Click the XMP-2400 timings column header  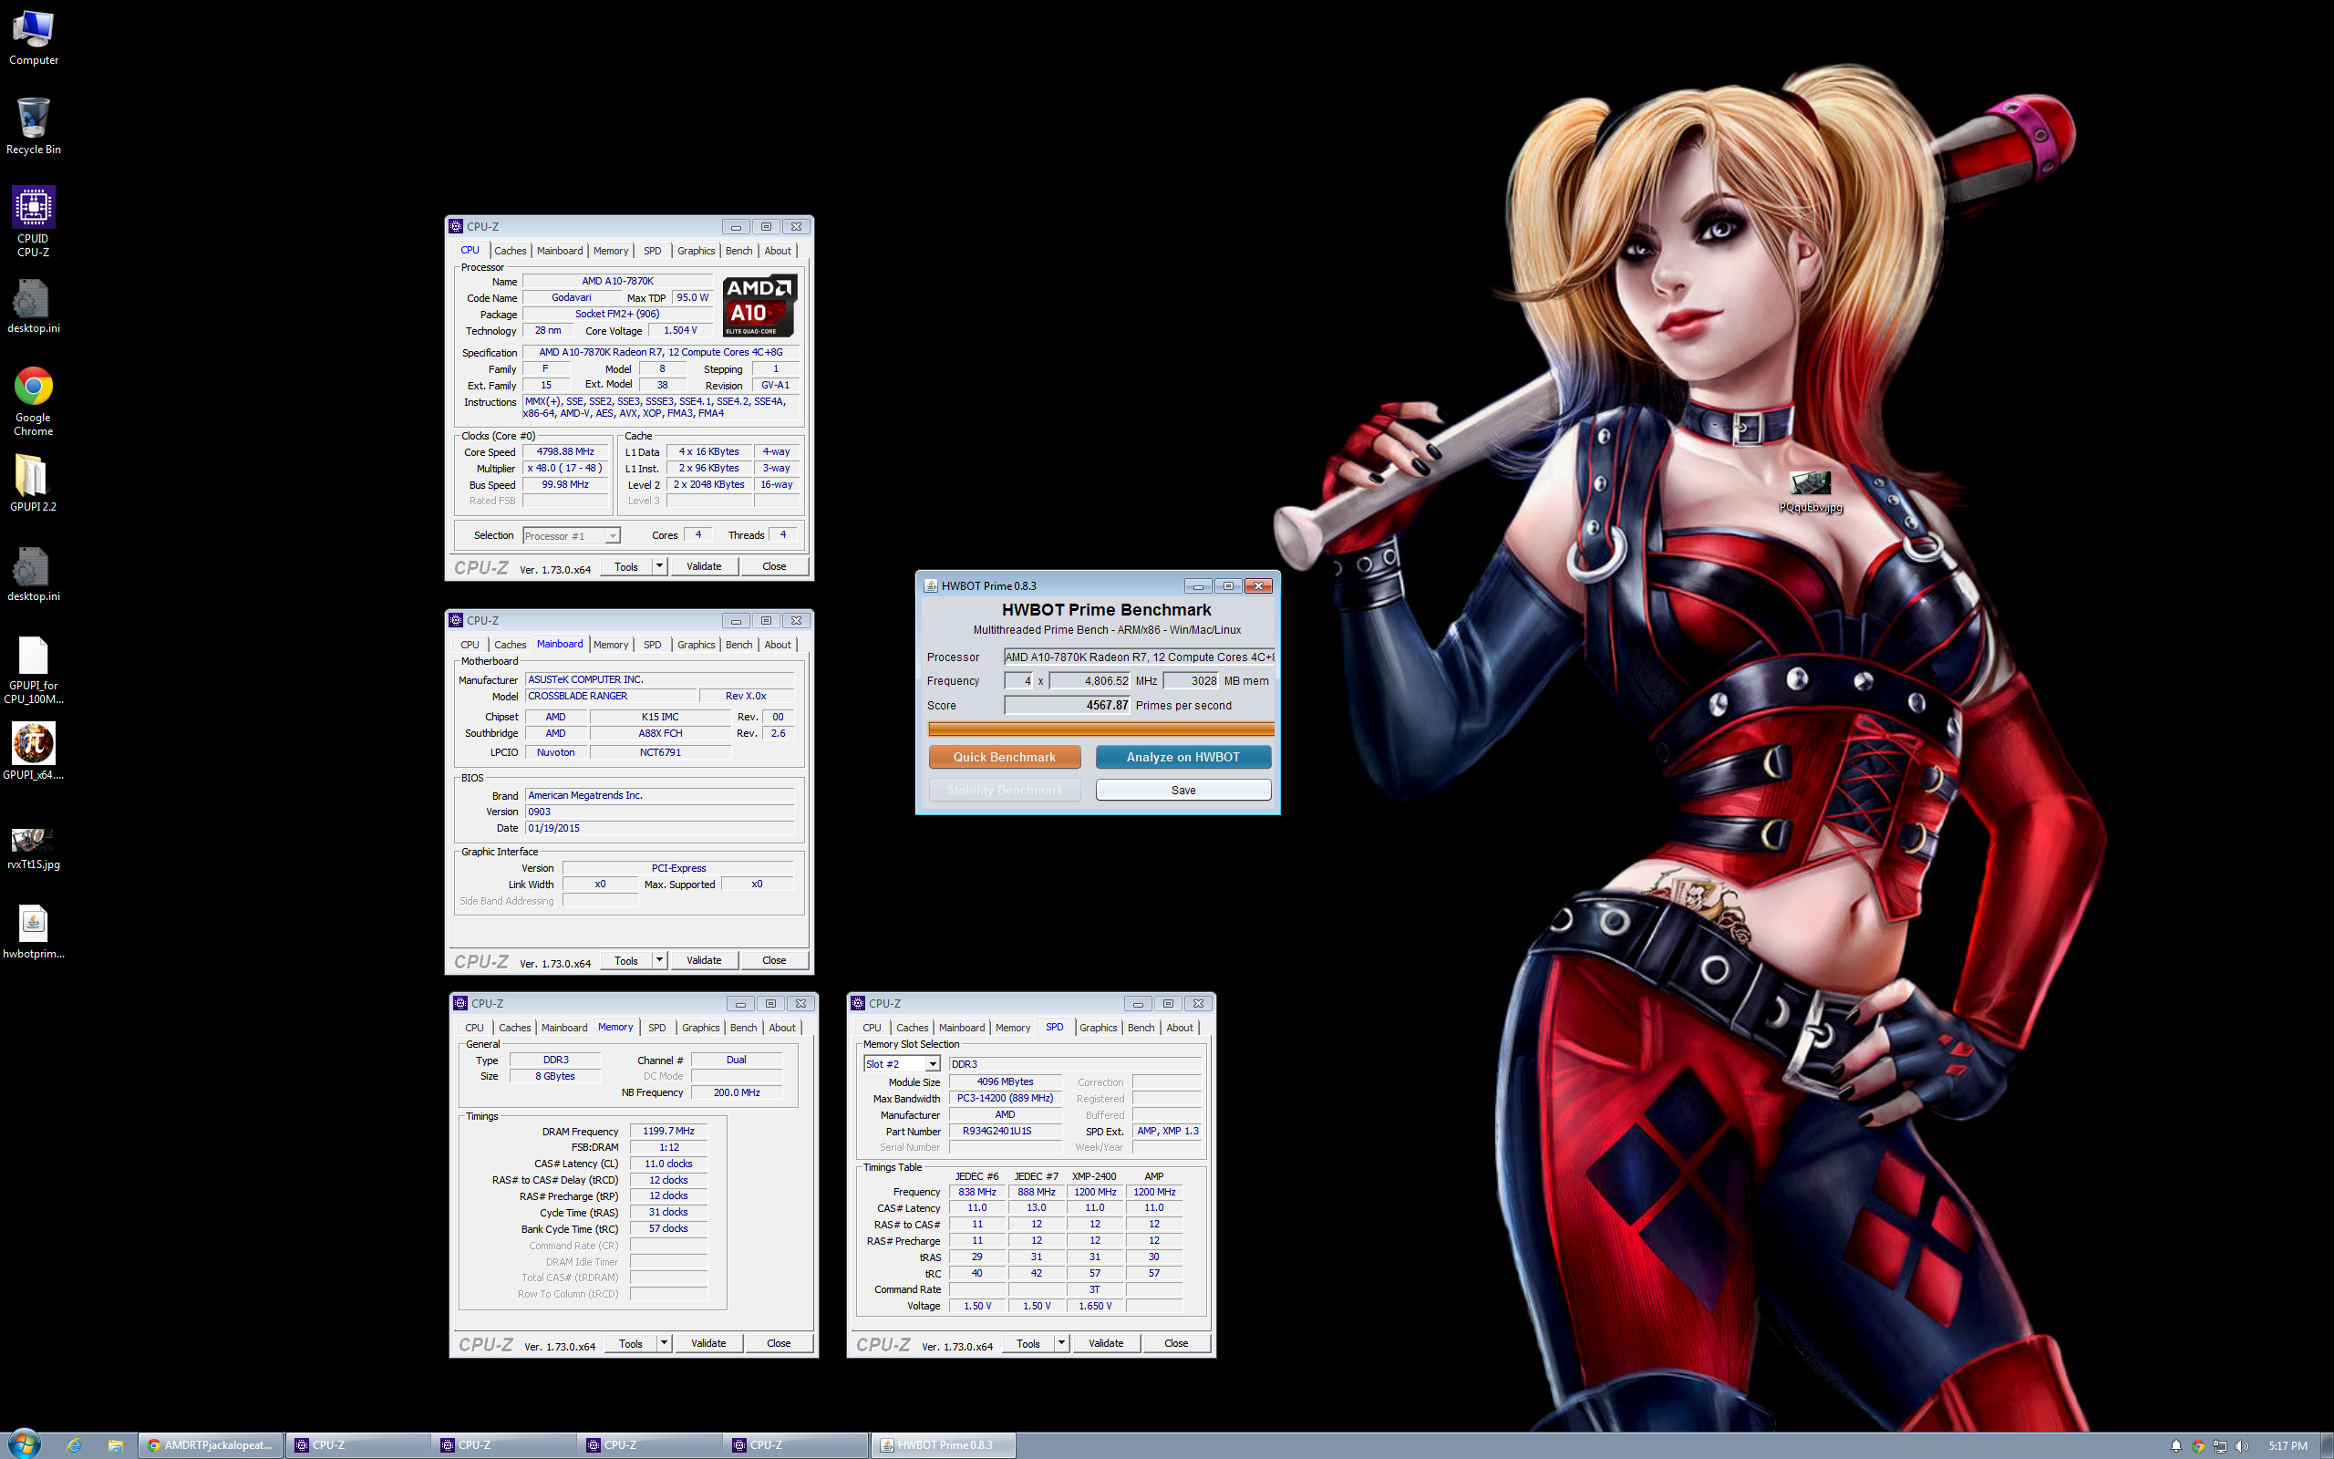point(1094,1176)
